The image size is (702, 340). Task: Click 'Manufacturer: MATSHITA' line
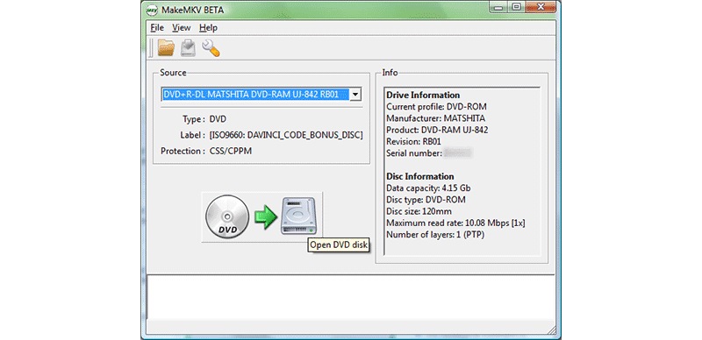point(435,118)
